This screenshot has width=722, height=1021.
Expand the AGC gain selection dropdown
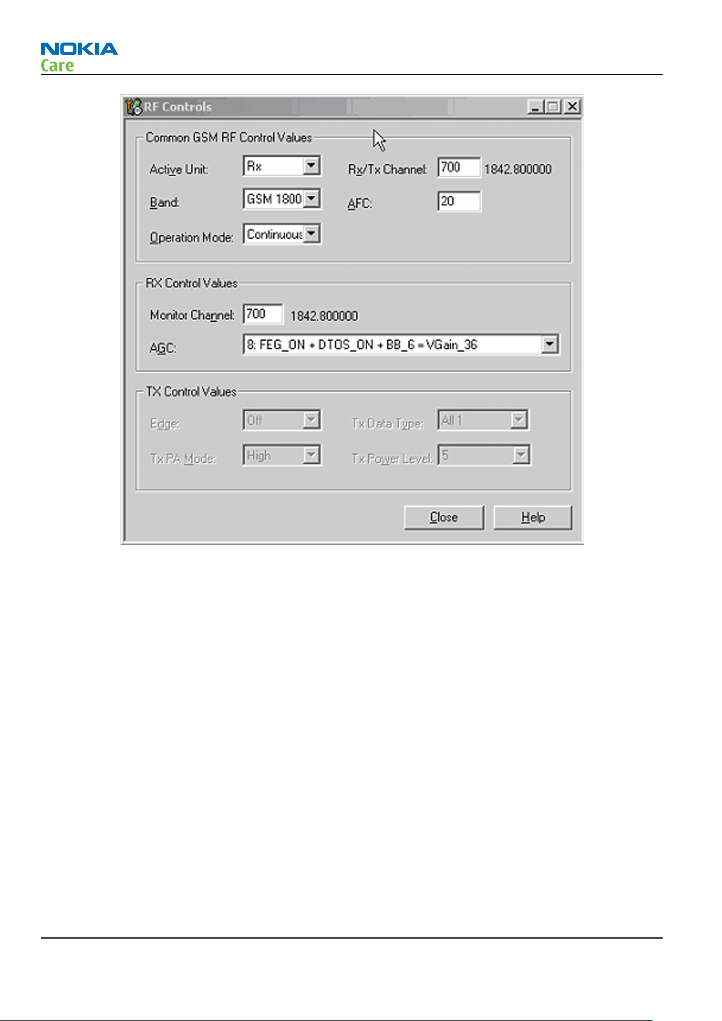(401, 345)
